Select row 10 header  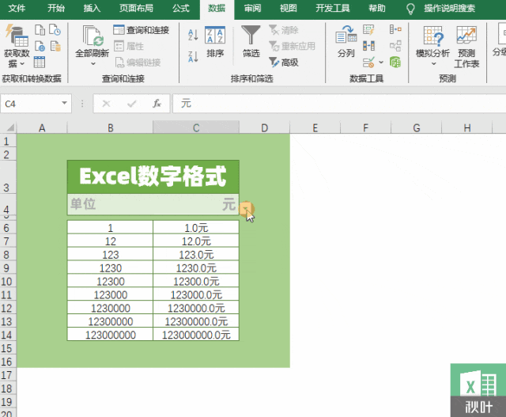(x=7, y=282)
